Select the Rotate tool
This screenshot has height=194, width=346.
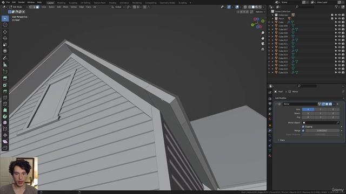pyautogui.click(x=5, y=38)
